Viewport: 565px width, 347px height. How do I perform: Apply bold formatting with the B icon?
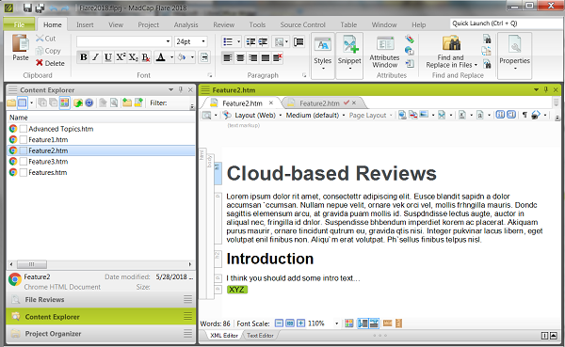(83, 57)
